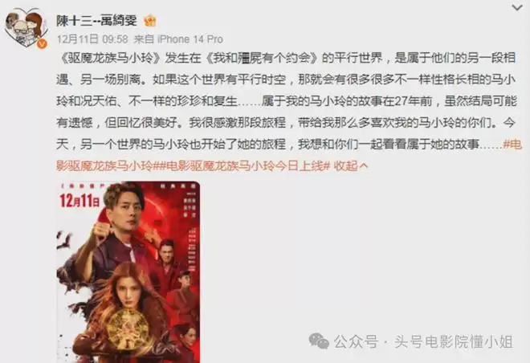530x363 pixels.
Task: Click 《我和殭屍有个约会》 title in post text
Action: pyautogui.click(x=261, y=58)
